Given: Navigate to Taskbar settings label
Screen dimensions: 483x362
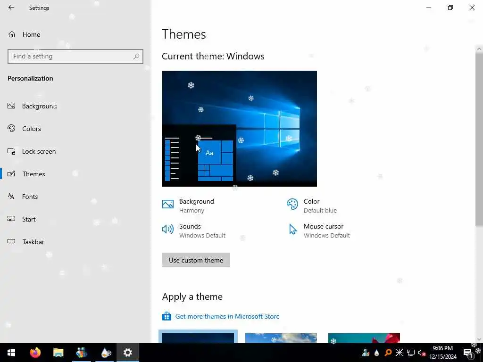Looking at the screenshot, I should pos(33,242).
